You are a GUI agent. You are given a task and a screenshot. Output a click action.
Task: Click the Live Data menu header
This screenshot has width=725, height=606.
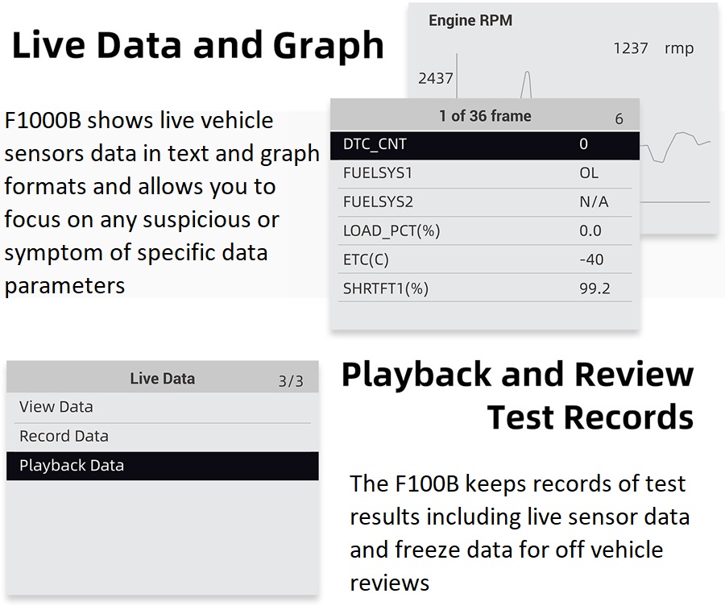162,379
